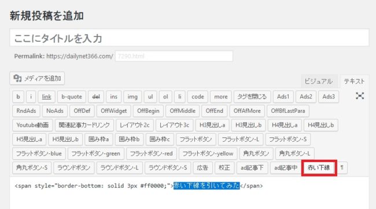376x209 pixels.
Task: Click the OffWidget button
Action: pos(113,111)
